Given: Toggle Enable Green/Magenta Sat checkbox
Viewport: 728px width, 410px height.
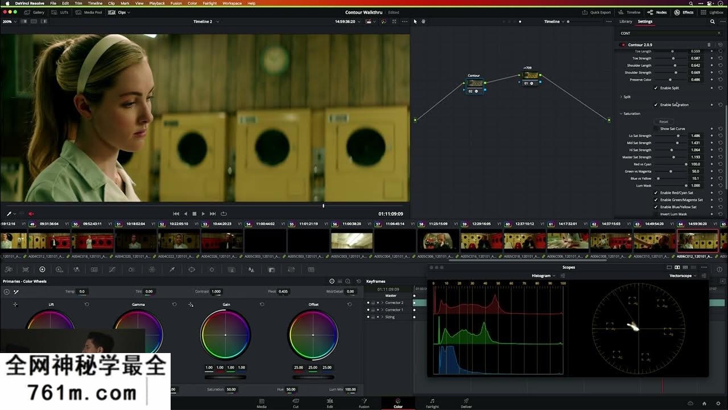Looking at the screenshot, I should tap(656, 200).
